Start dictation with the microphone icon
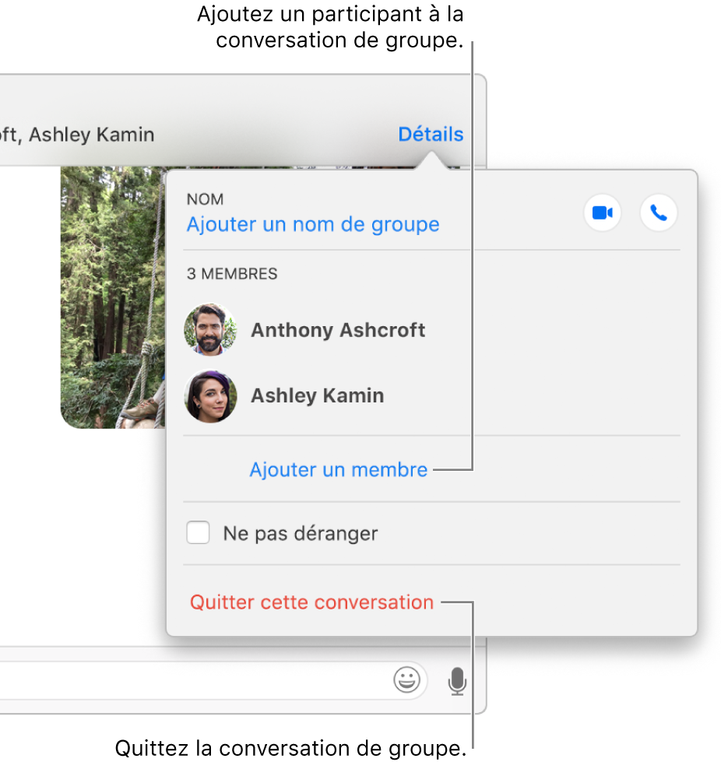721x762 pixels. [x=457, y=680]
